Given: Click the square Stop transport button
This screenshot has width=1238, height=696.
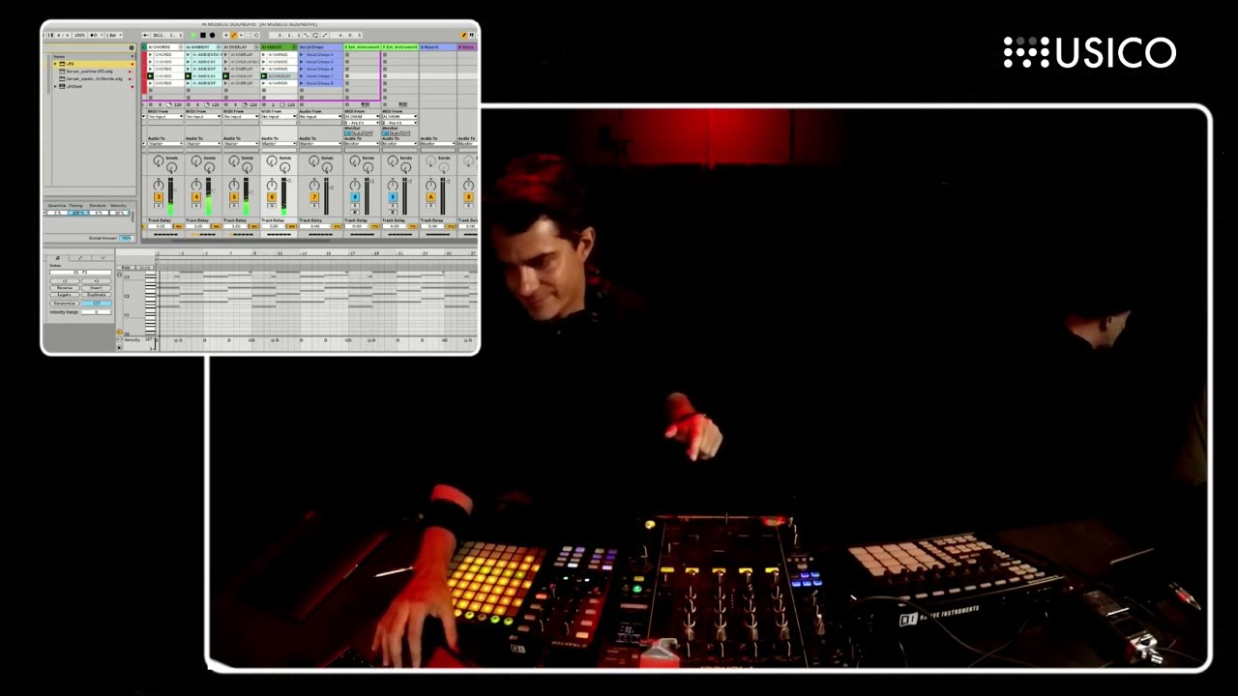Looking at the screenshot, I should [203, 35].
